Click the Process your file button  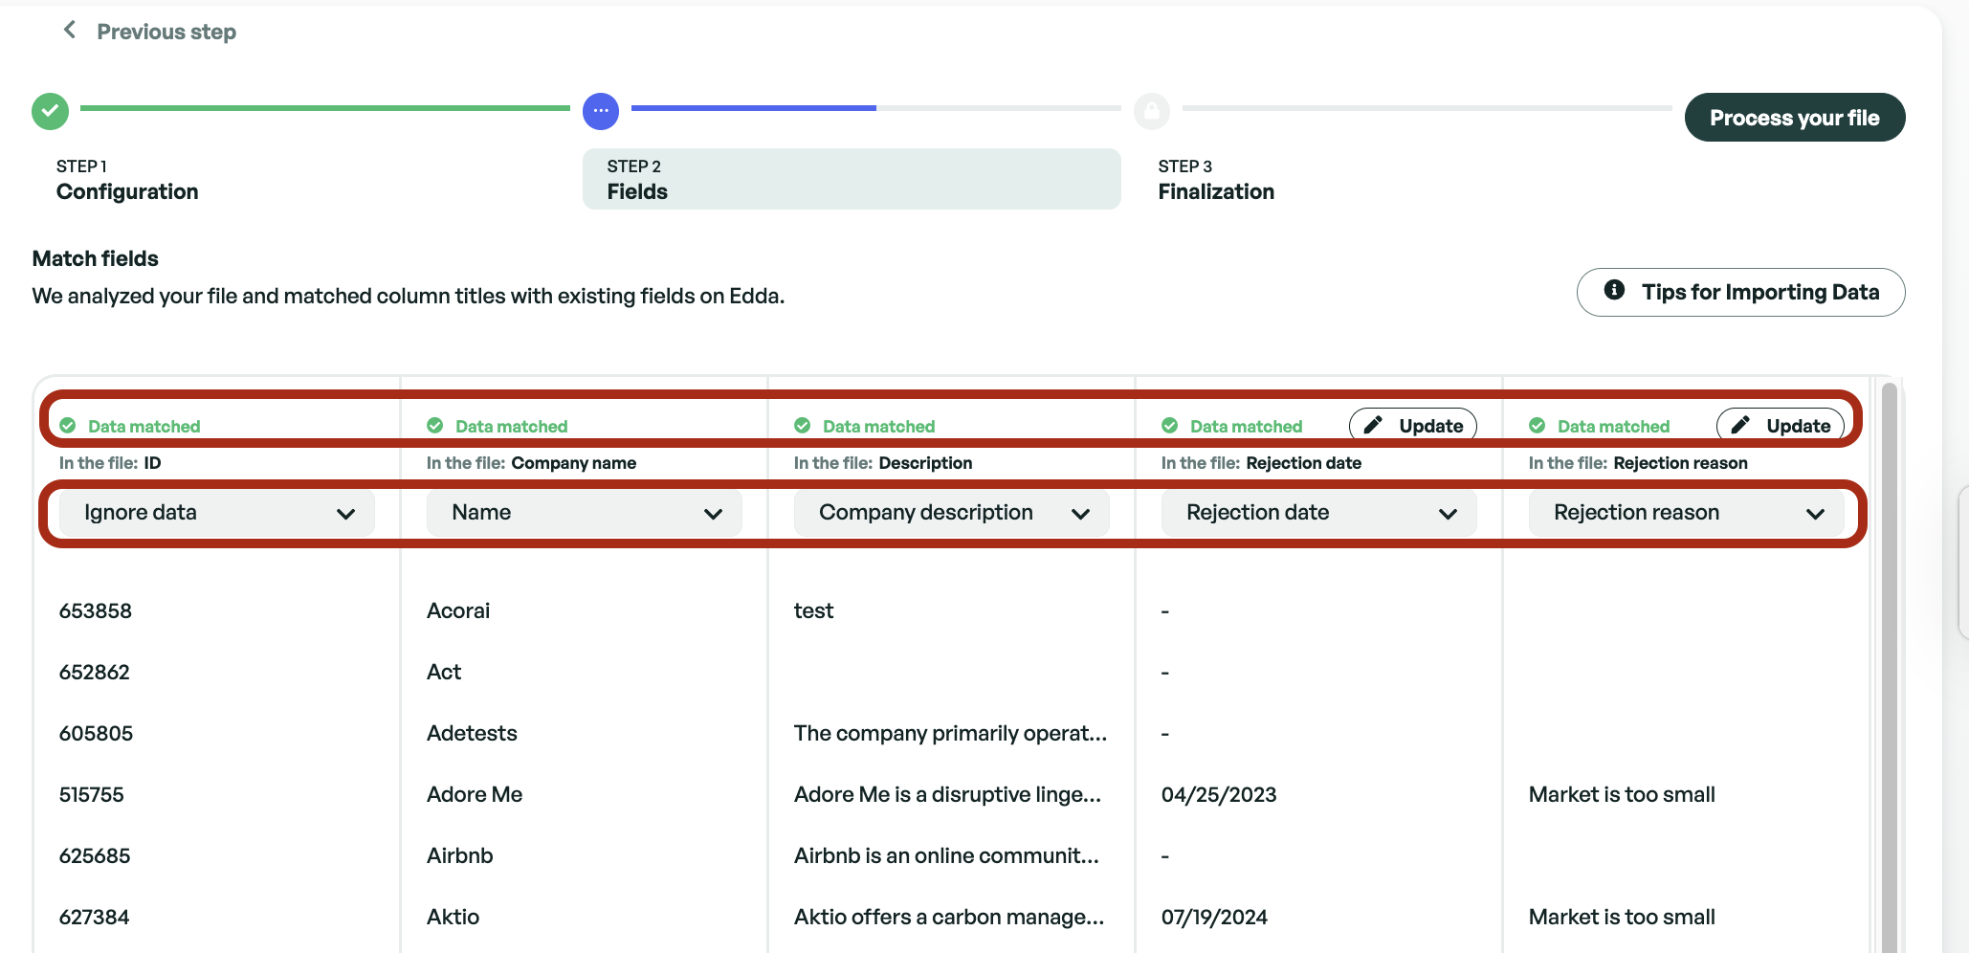(x=1795, y=118)
